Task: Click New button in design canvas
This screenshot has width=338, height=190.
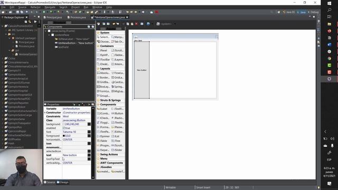Action: pyautogui.click(x=142, y=70)
